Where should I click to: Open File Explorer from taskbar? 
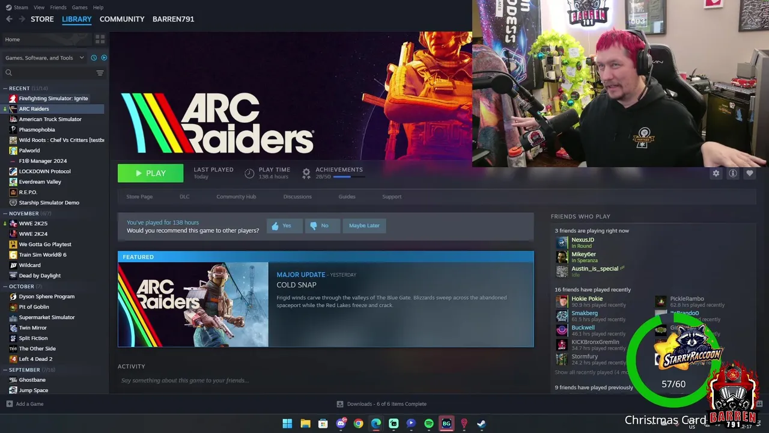pyautogui.click(x=305, y=423)
